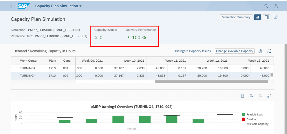Click the Week 13, 2021 column header
Viewport: 287px width, 134px height.
[250, 61]
